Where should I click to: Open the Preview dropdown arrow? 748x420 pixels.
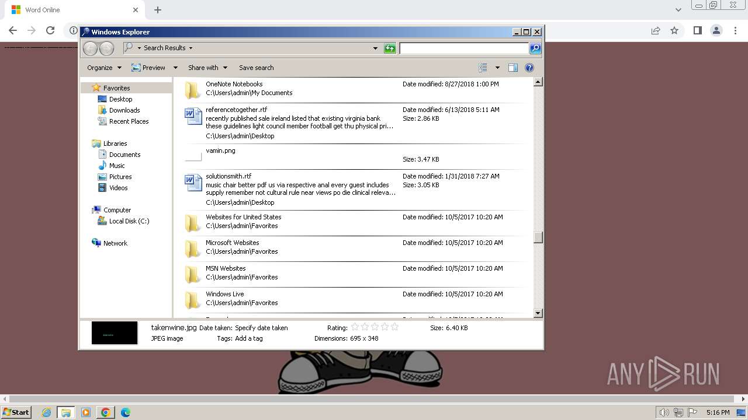(x=175, y=68)
